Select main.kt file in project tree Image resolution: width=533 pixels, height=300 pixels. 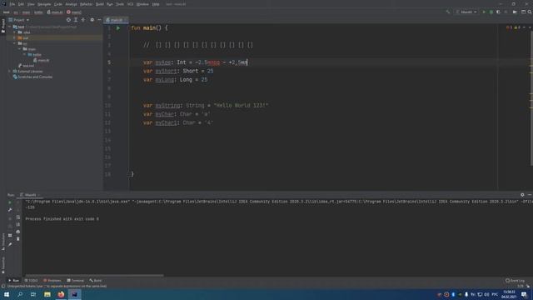(x=41, y=60)
